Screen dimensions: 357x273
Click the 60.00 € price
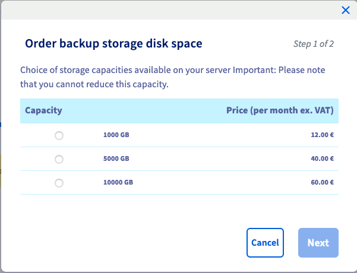[x=322, y=183]
